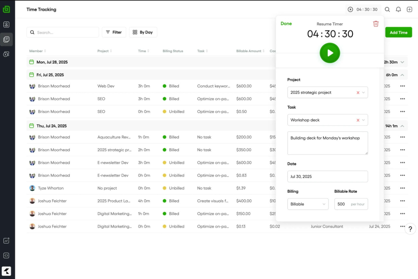Resume the timer with the green play button
Viewport: 418px width, 279px height.
330,53
